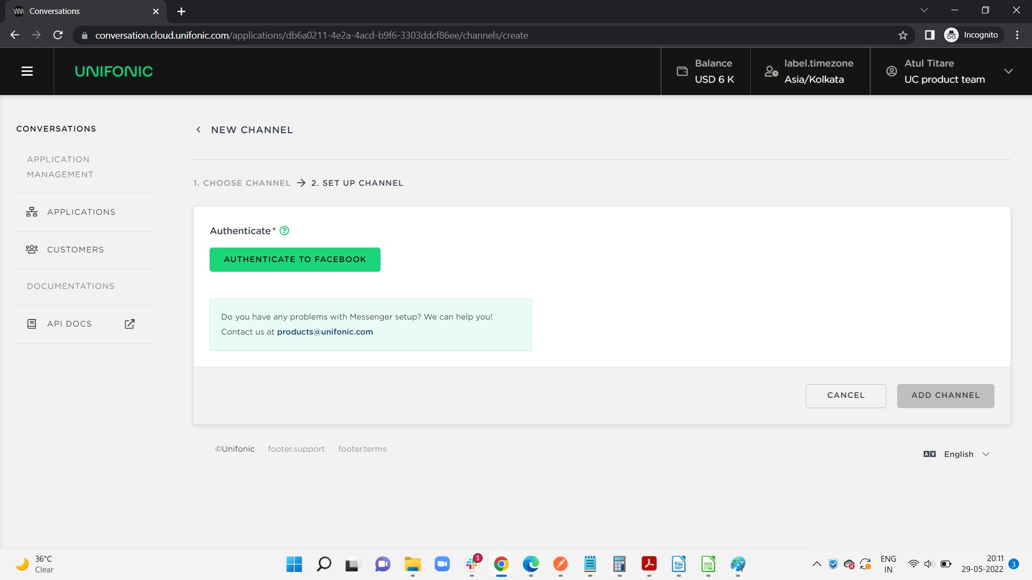Expand the Atul Titare account dropdown

point(1008,71)
